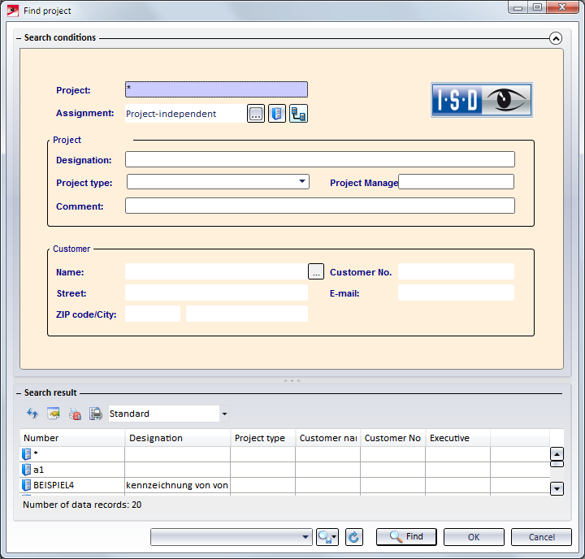Open the saved search dropdown at bottom

point(305,537)
